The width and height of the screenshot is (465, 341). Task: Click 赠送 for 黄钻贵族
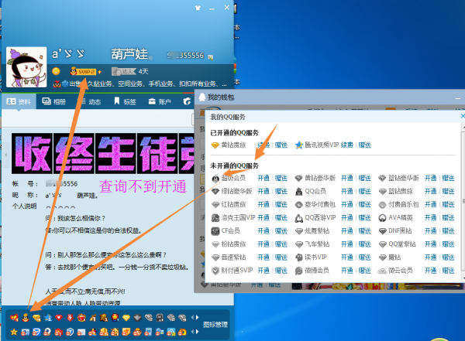[281, 145]
